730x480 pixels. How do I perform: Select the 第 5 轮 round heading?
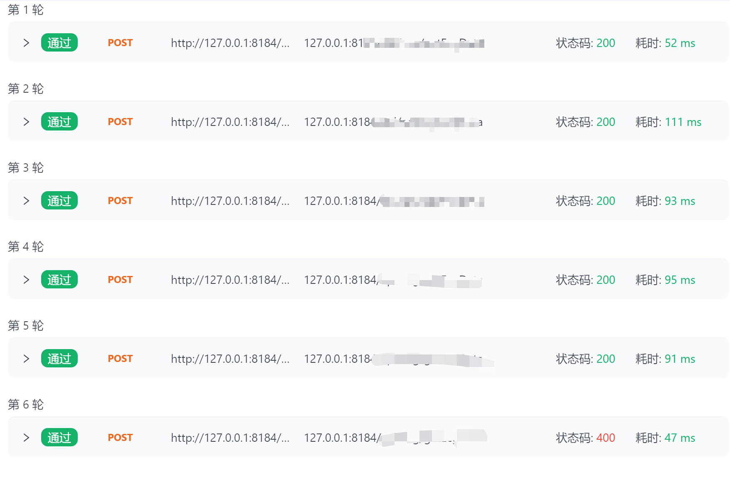tap(26, 325)
